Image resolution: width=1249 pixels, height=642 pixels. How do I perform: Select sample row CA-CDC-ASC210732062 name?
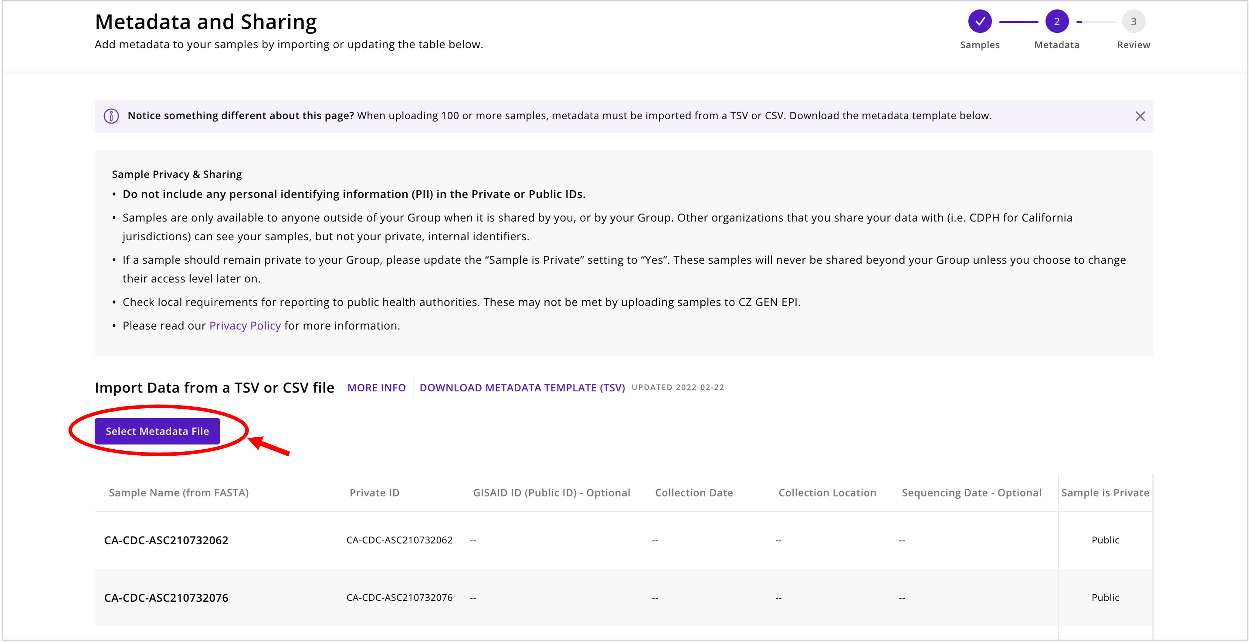(x=166, y=540)
